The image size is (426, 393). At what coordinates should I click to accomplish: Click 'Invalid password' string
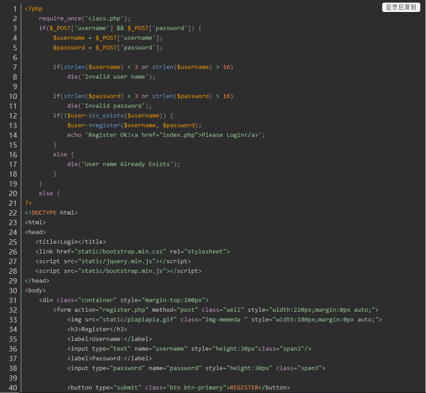[x=113, y=106]
